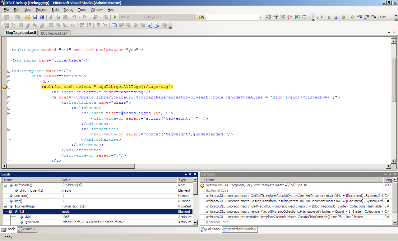Click Show Next Statement yellow arrow
The width and height of the screenshot is (398, 241).
coord(352,17)
